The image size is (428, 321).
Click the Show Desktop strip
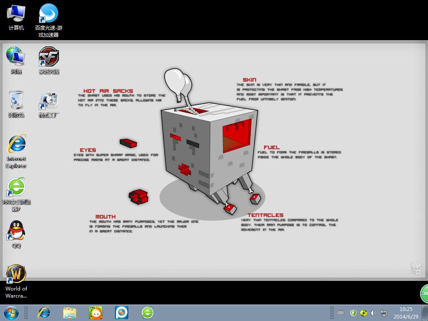425,313
